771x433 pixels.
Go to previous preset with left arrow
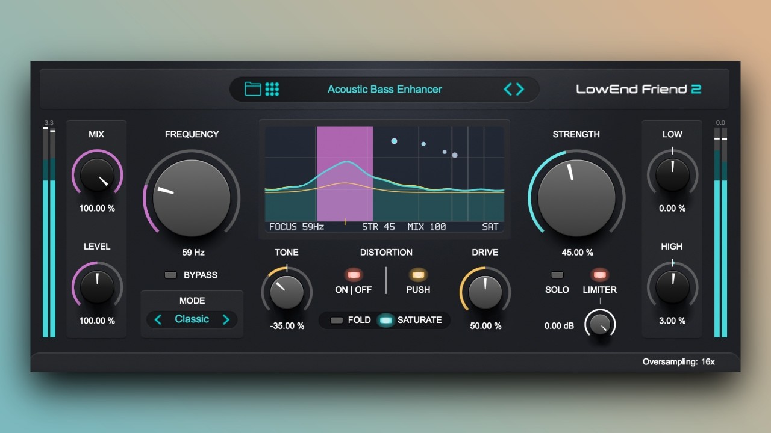[x=508, y=89]
